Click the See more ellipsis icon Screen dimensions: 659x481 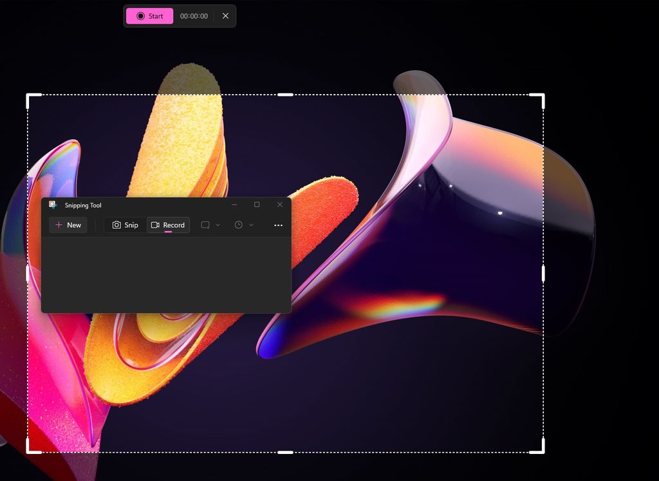point(278,225)
